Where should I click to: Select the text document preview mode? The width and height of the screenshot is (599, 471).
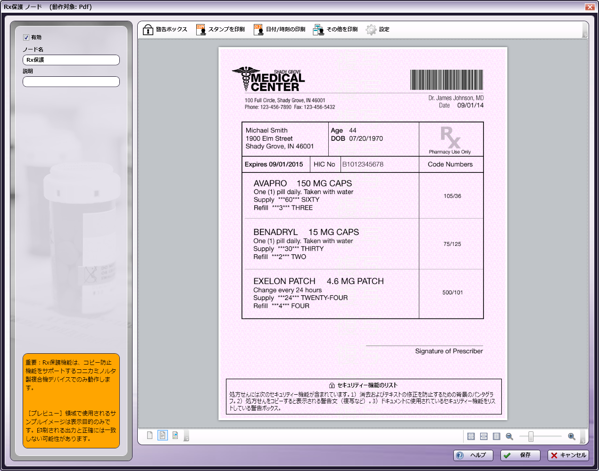coord(163,436)
